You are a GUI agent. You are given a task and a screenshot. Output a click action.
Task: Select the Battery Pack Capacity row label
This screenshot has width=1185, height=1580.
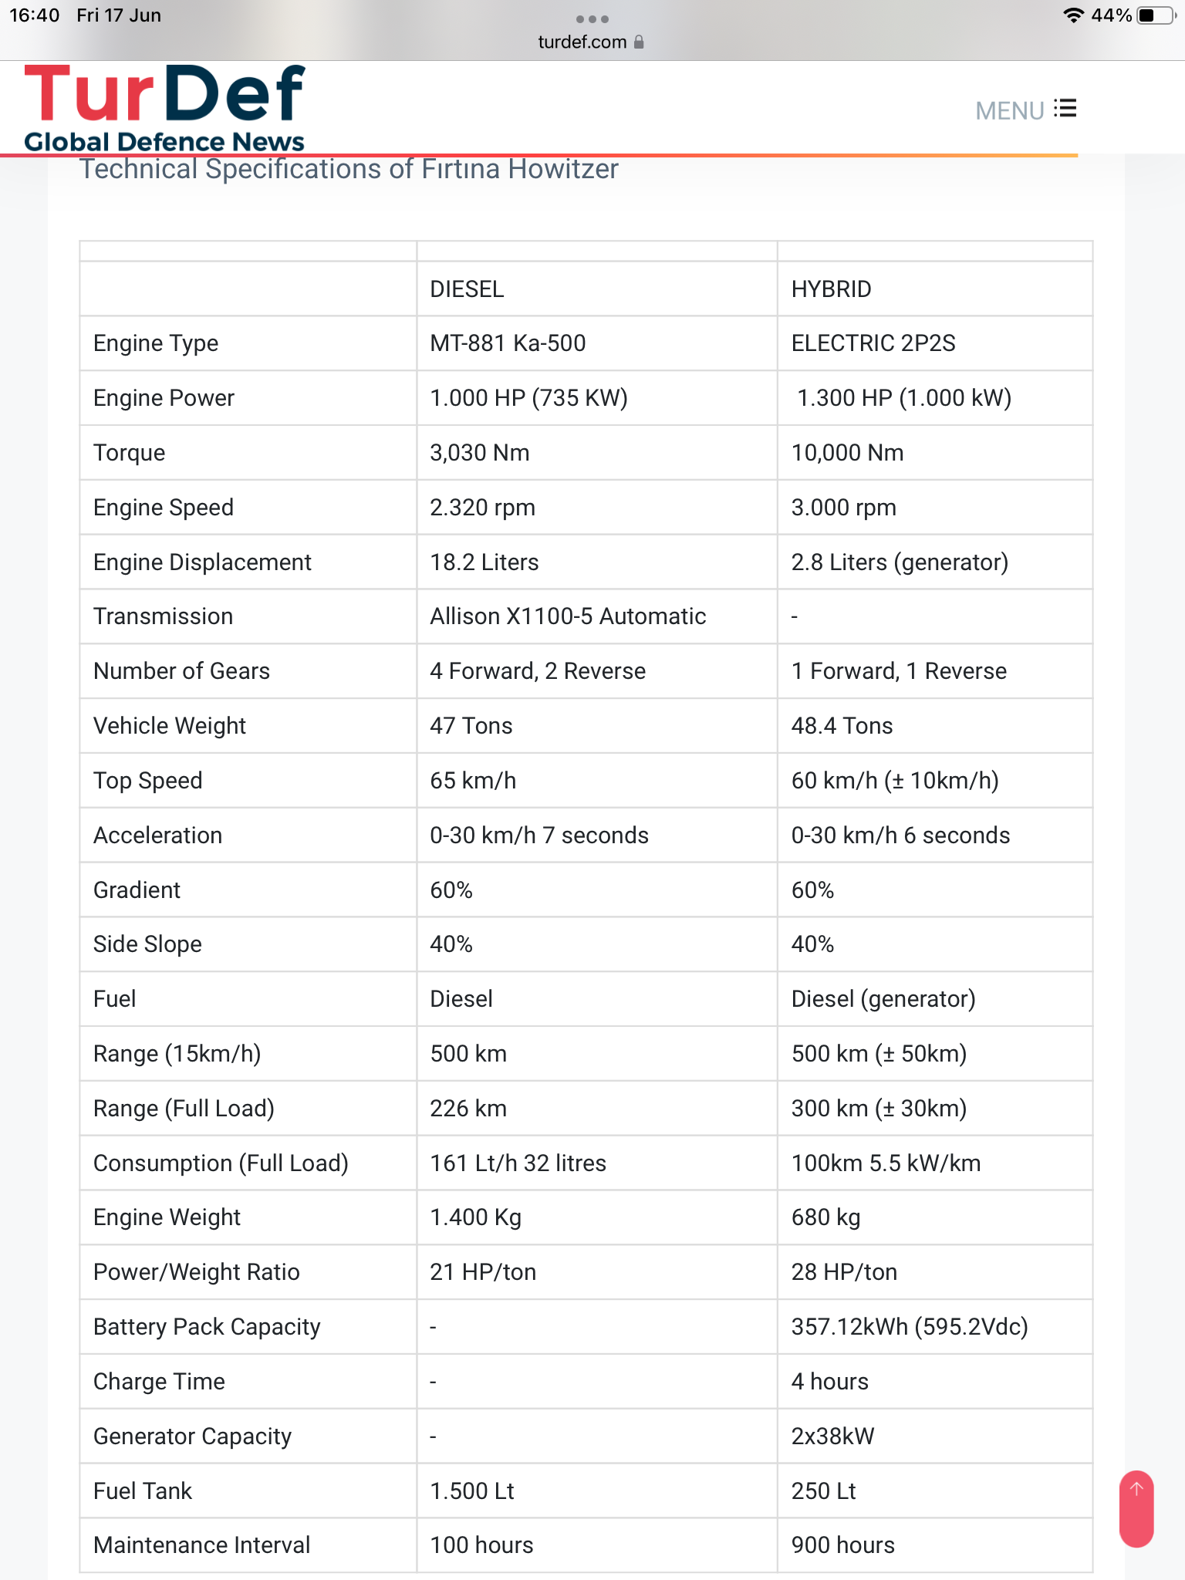coord(207,1327)
